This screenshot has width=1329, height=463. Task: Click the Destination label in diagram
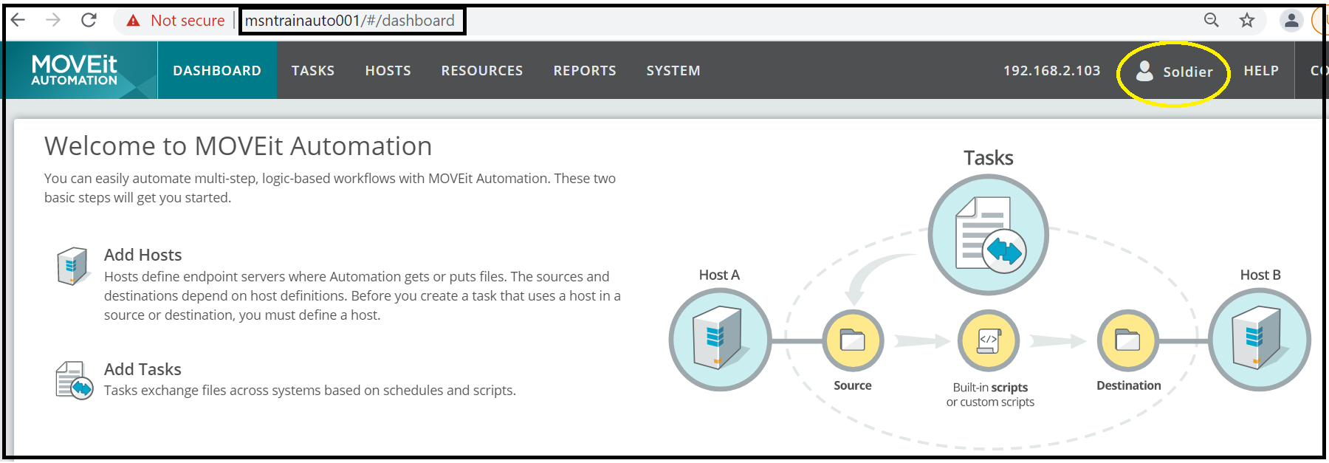1129,385
